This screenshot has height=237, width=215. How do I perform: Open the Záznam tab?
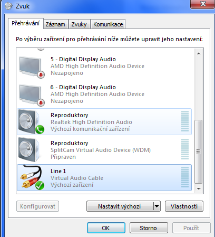click(55, 24)
